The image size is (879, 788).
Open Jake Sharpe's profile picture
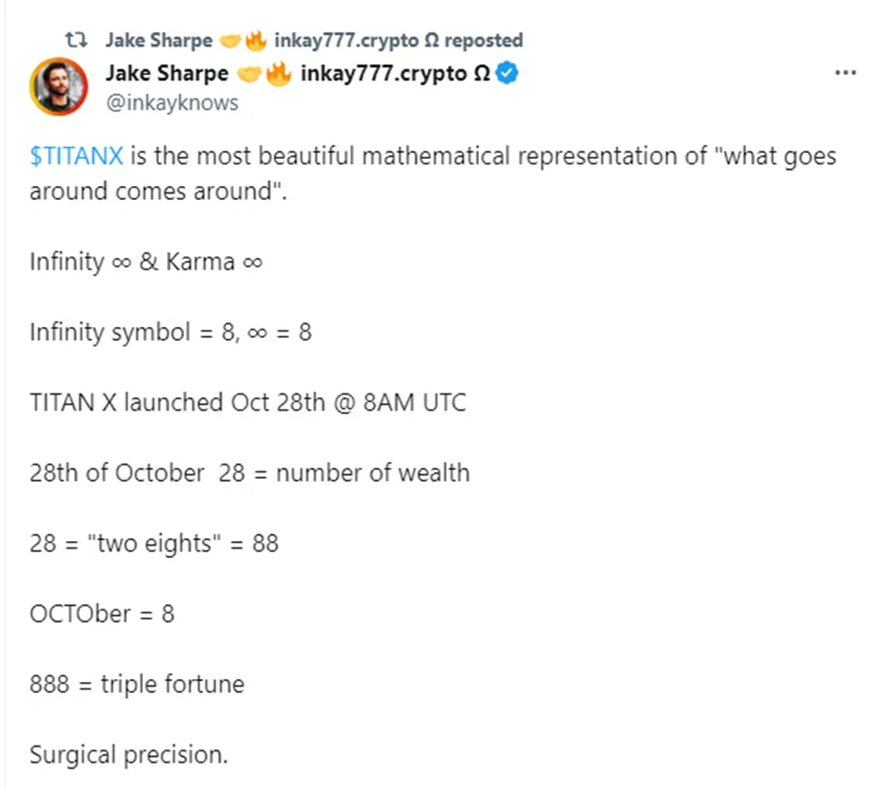[x=59, y=86]
